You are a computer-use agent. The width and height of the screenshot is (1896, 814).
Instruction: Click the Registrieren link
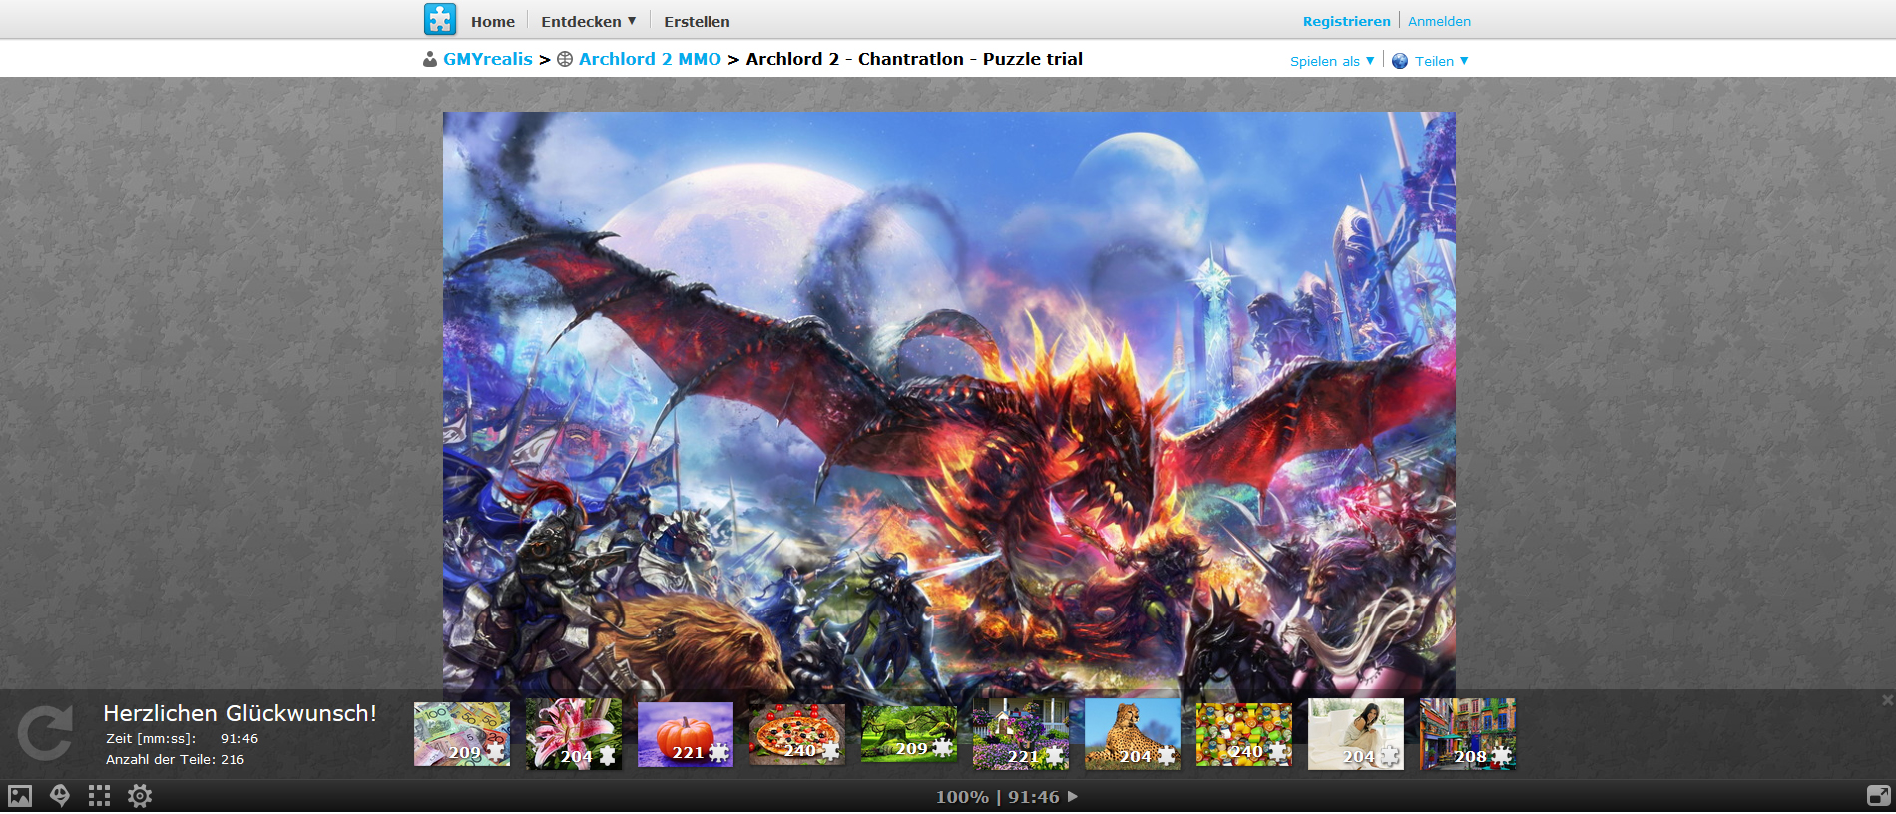click(1346, 21)
